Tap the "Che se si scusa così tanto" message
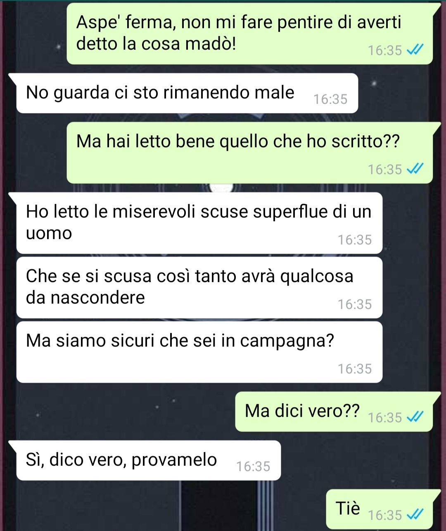Image resolution: width=446 pixels, height=531 pixels. point(199,287)
